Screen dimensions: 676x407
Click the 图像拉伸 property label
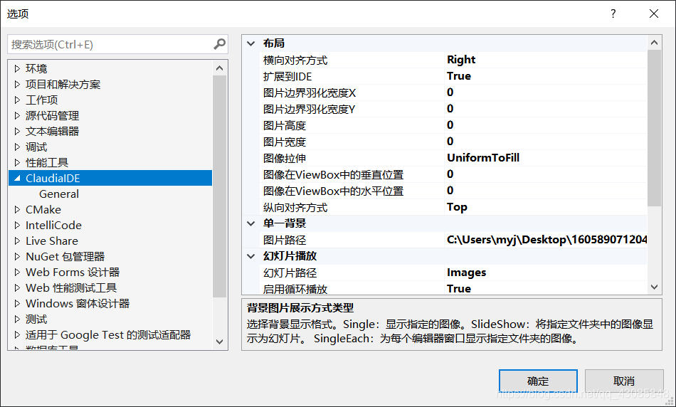[285, 158]
